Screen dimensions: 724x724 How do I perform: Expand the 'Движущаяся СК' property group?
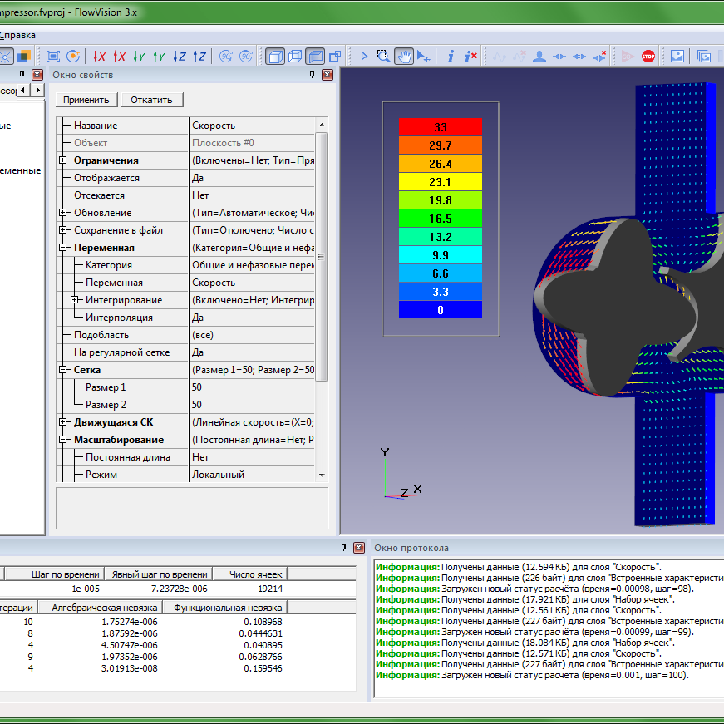(62, 422)
